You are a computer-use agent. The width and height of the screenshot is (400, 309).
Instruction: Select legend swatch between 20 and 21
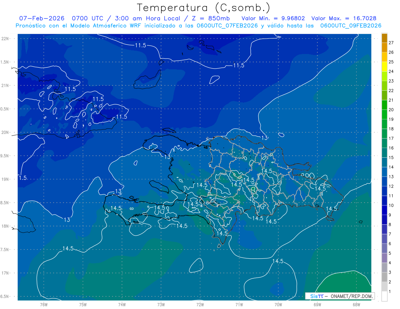click(384, 105)
